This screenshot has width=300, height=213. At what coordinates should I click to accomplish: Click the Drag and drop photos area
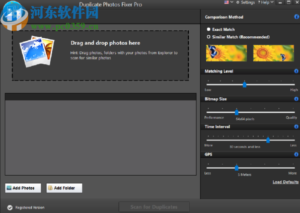(x=101, y=55)
